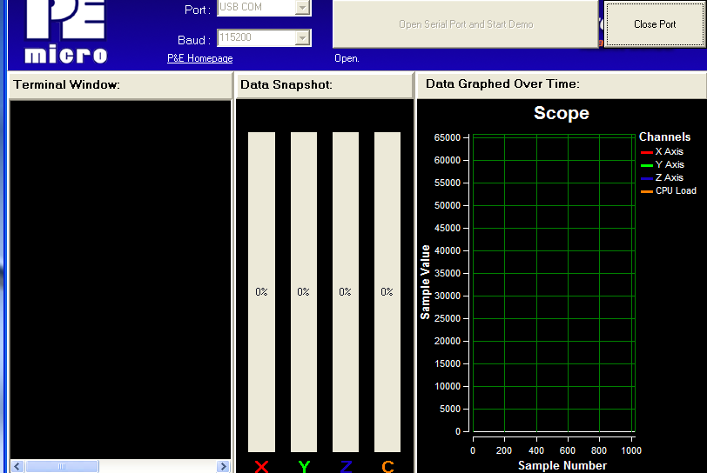Click the Scope graph grid area

pyautogui.click(x=554, y=283)
